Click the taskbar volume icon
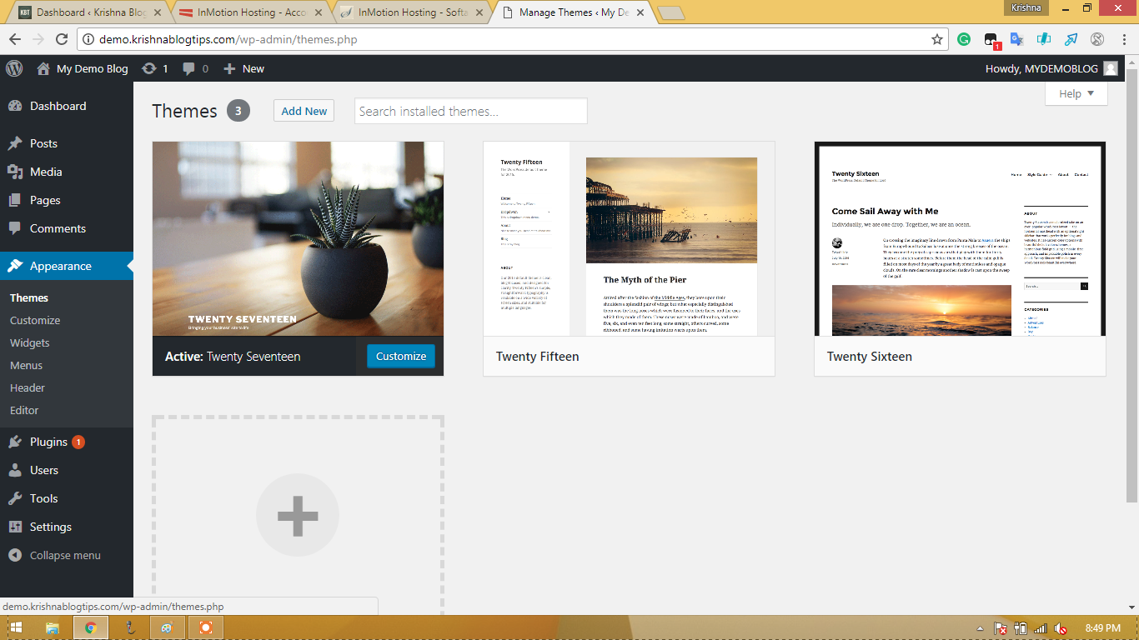The width and height of the screenshot is (1139, 640). click(x=1060, y=628)
